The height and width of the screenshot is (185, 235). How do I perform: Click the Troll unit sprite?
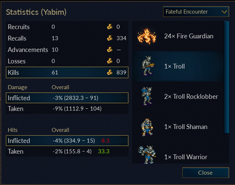148,66
